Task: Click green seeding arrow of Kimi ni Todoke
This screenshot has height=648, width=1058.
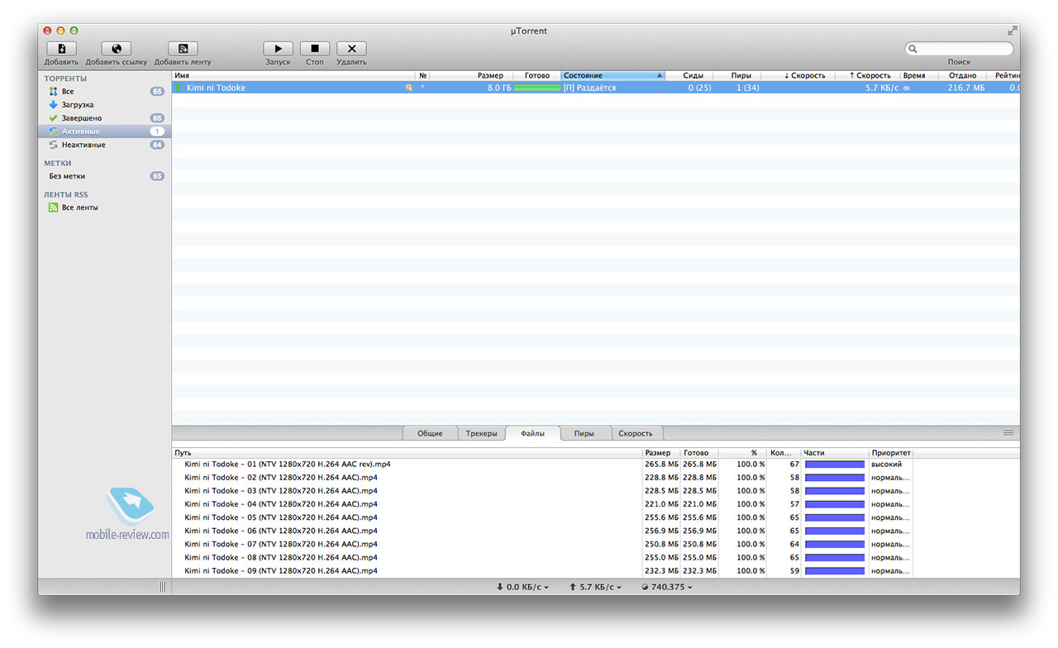Action: coord(178,88)
